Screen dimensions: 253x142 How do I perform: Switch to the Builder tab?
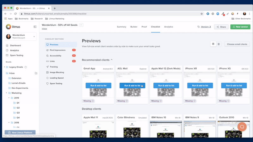click(x=134, y=27)
